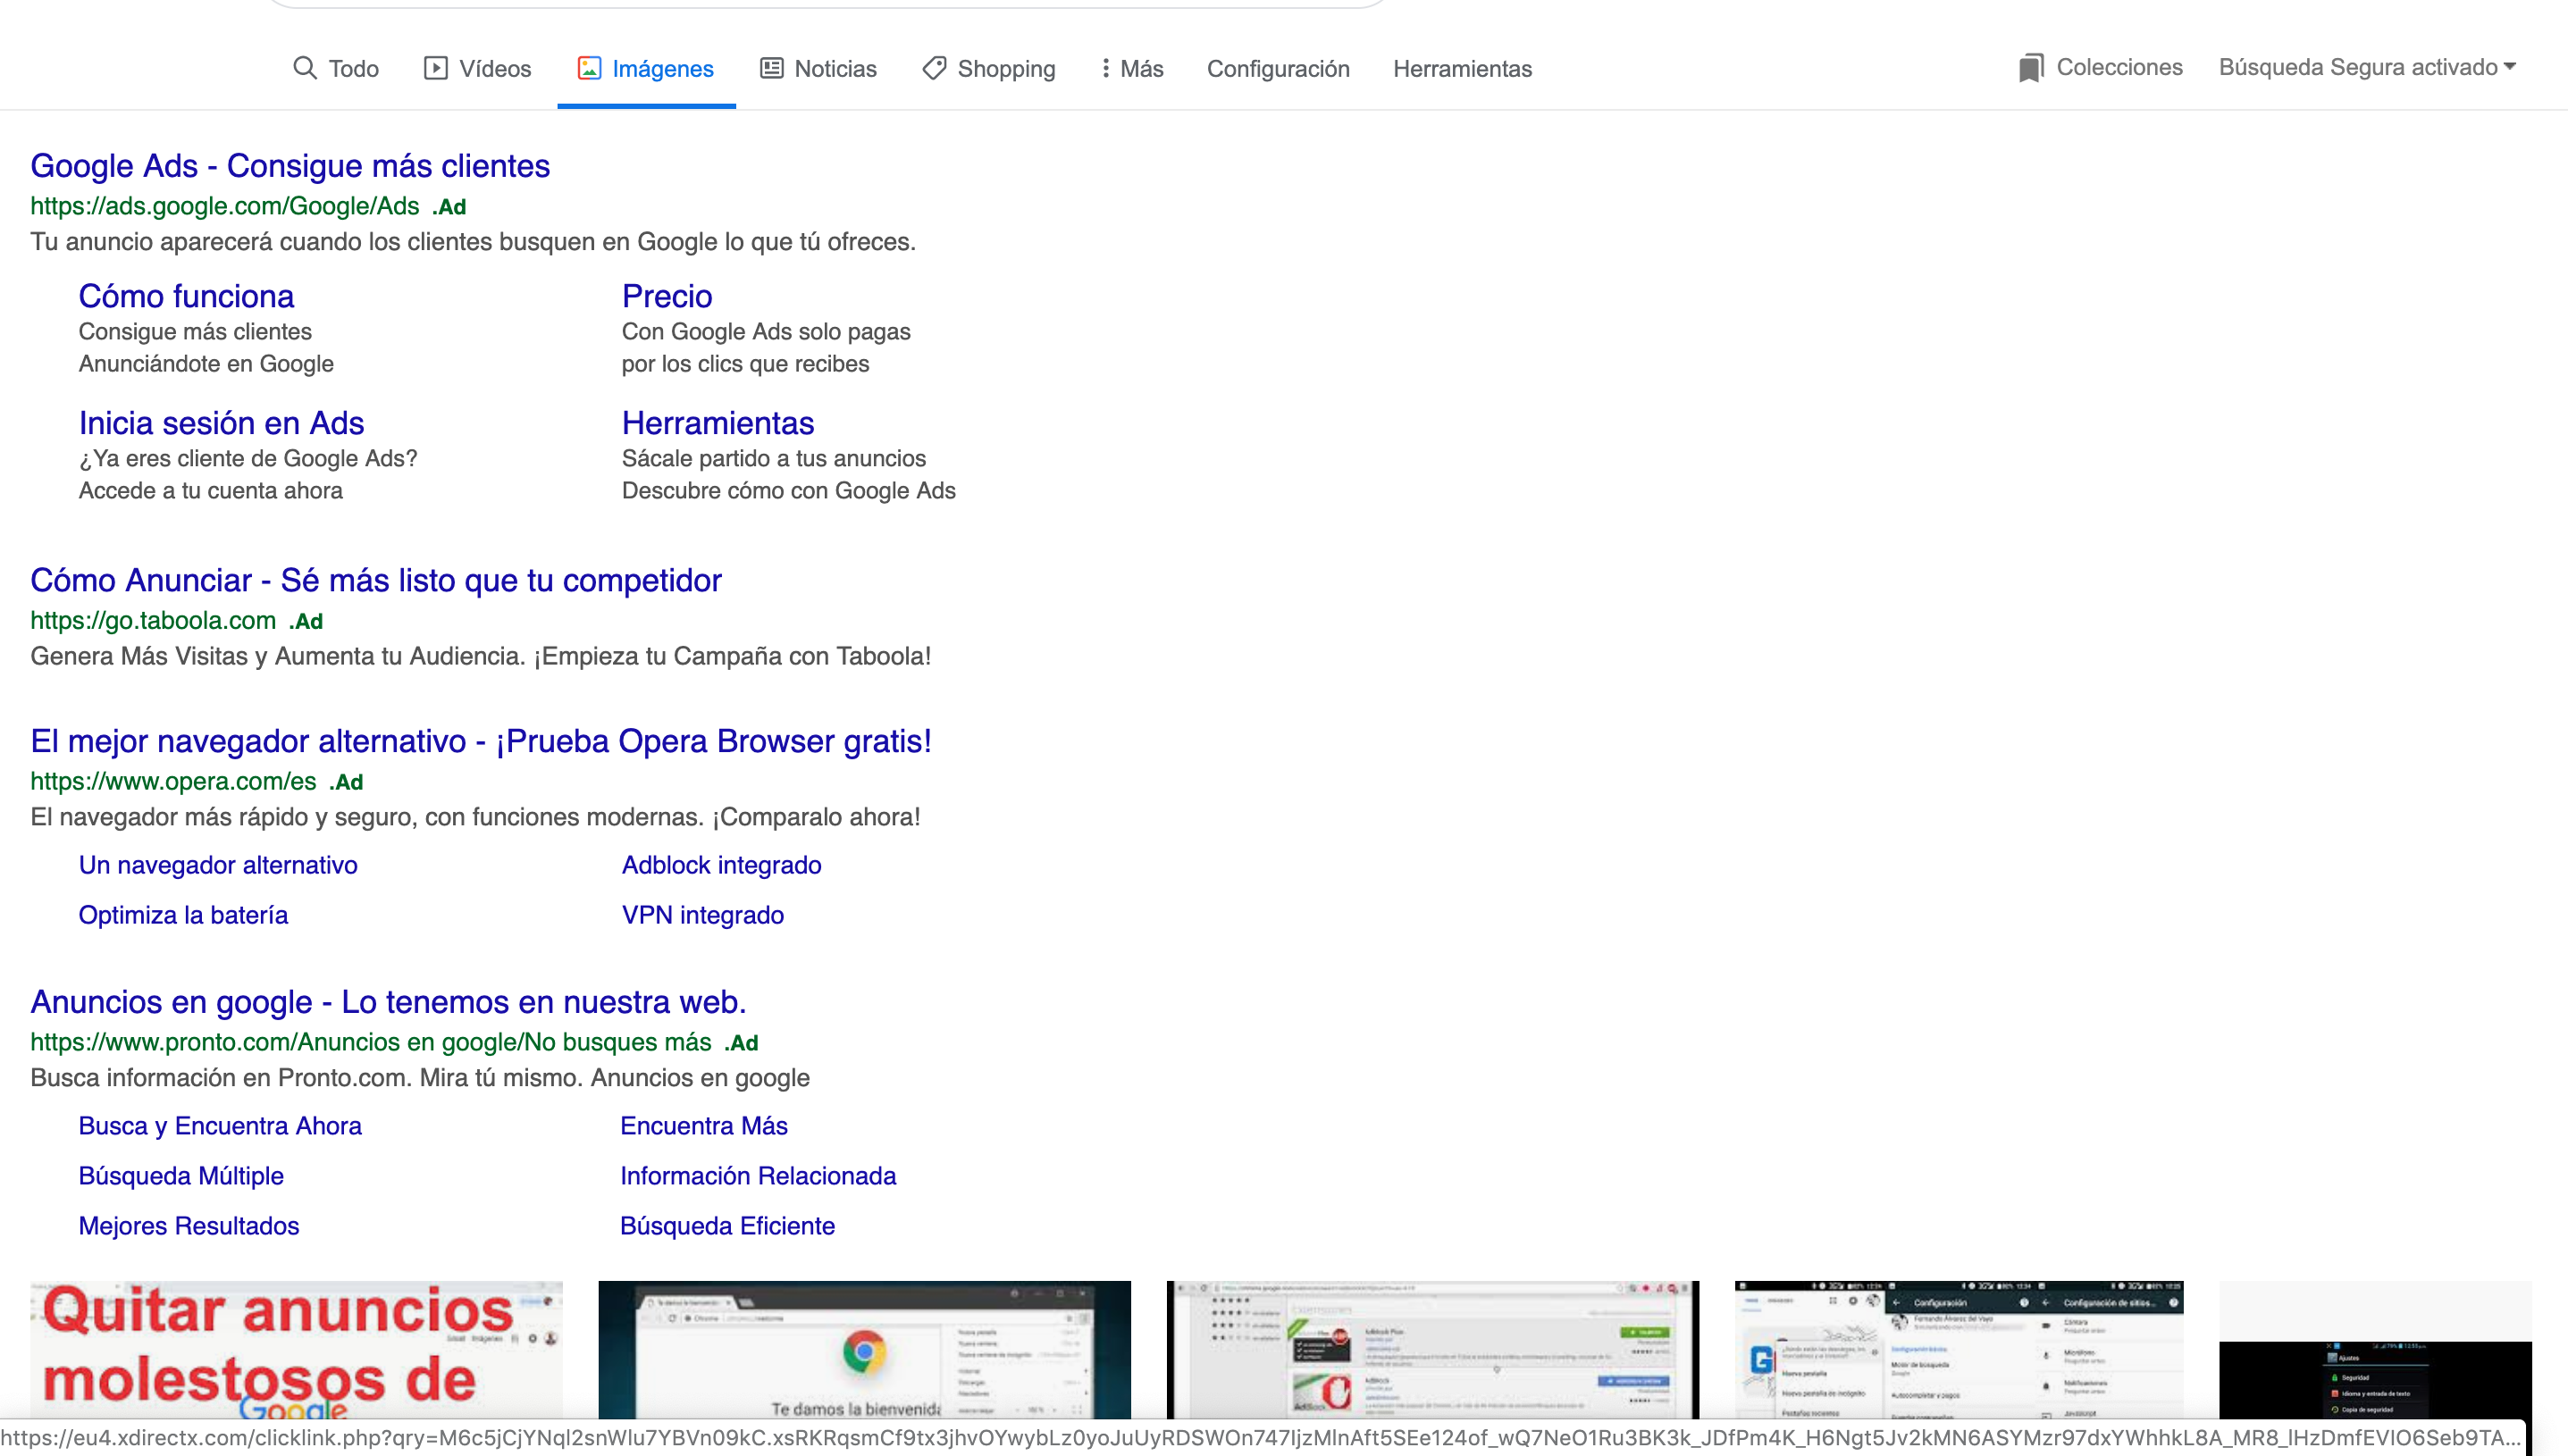Open Un navegador alternativo link

(x=218, y=865)
